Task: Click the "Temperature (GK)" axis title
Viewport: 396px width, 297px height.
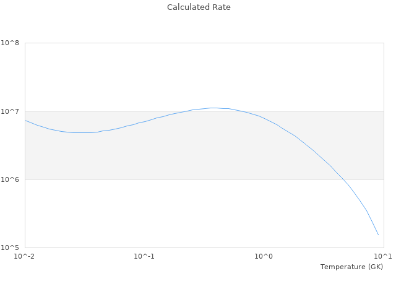Action: [x=351, y=267]
